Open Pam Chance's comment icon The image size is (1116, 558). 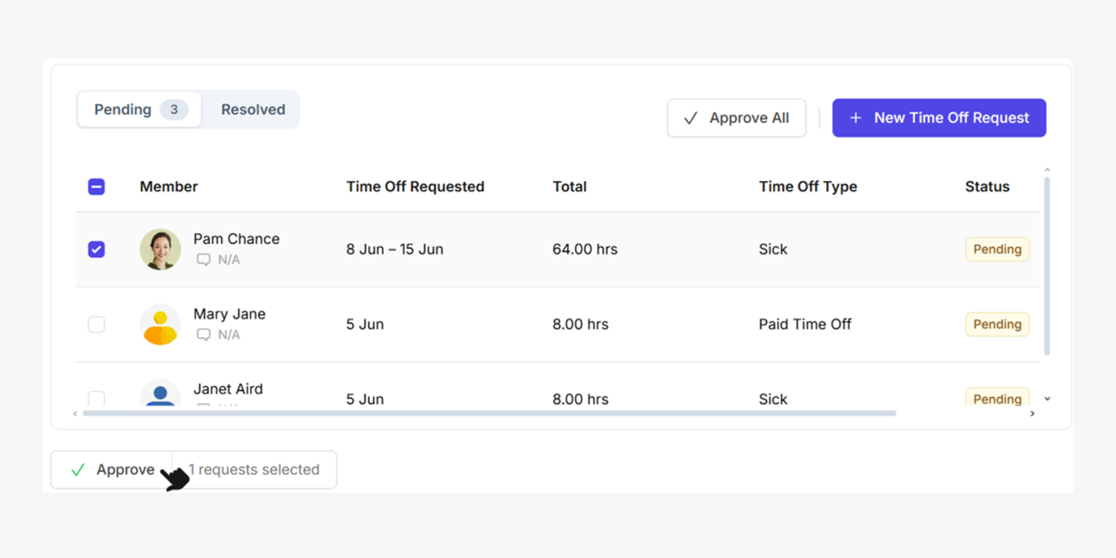coord(203,259)
